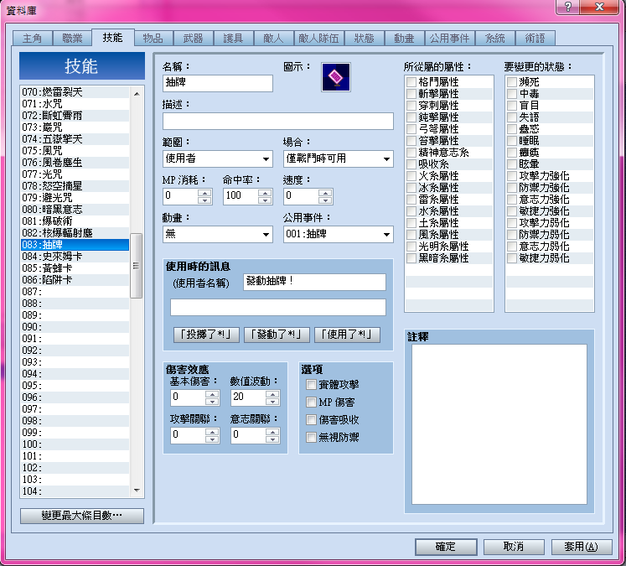Decrease 數值波動 with down arrow
The height and width of the screenshot is (566, 626).
click(272, 402)
